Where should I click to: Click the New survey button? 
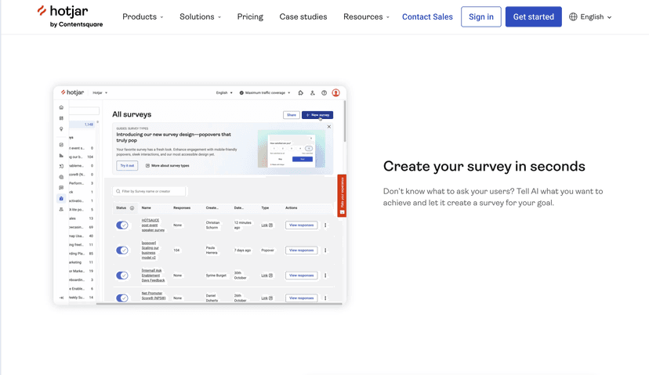(317, 115)
